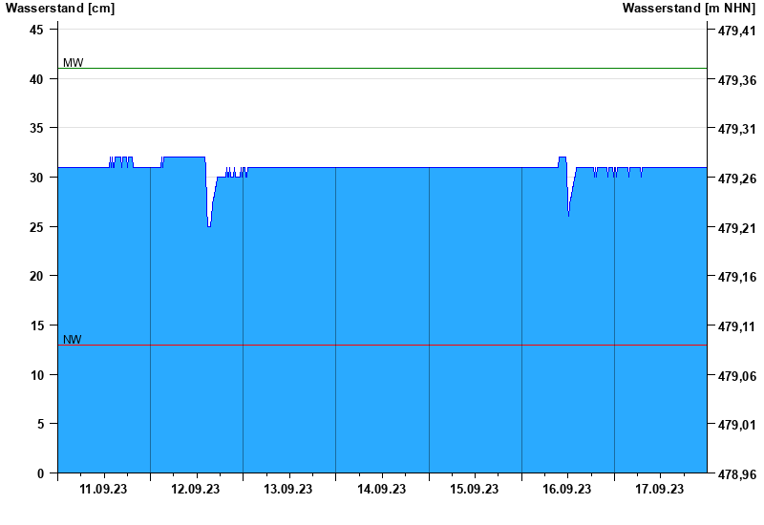Click the 479,16 value on right axis
Image resolution: width=764 pixels, height=525 pixels.
click(737, 277)
